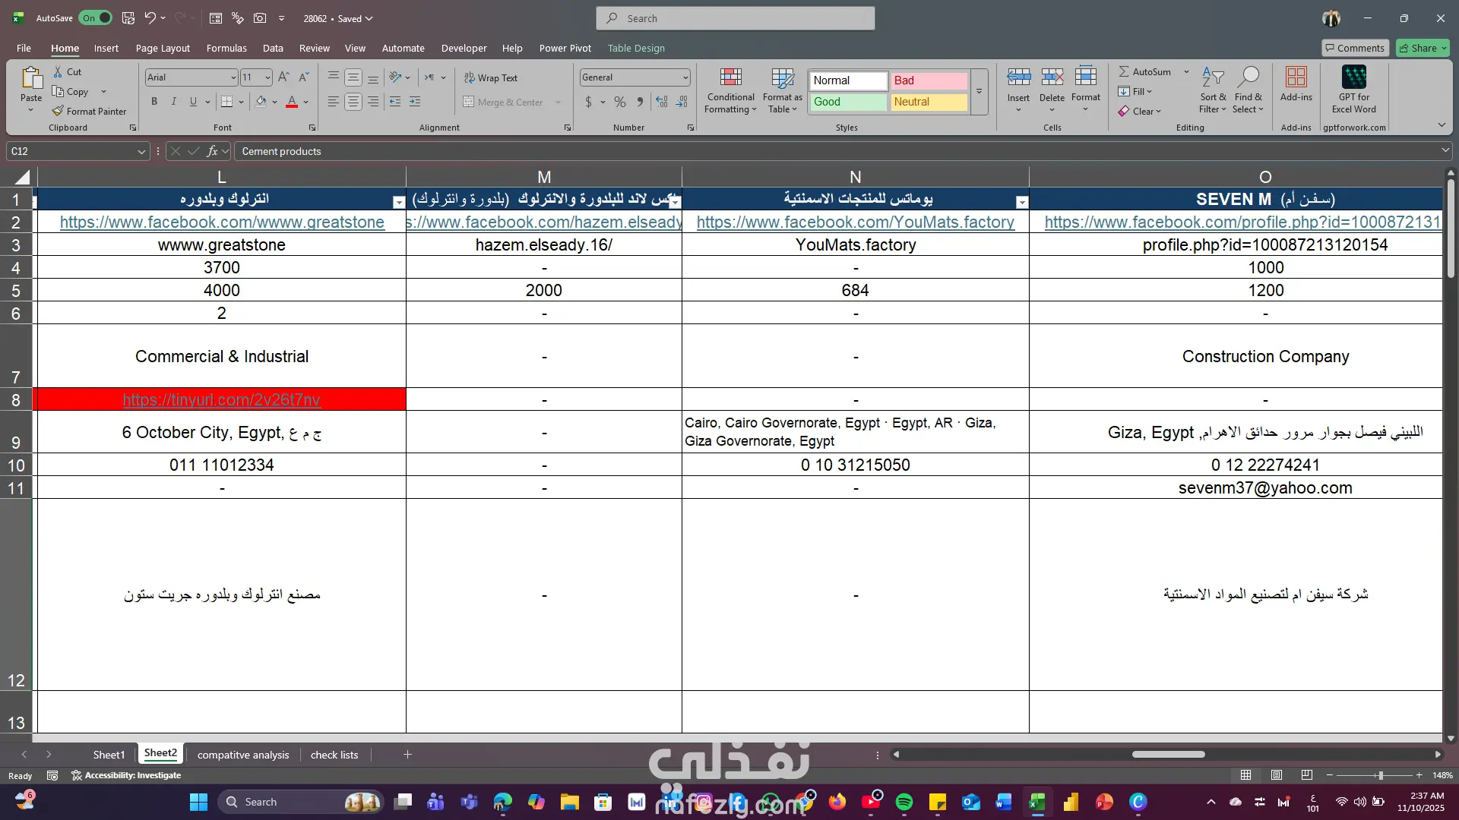Open the Arial font name dropdown

click(233, 77)
